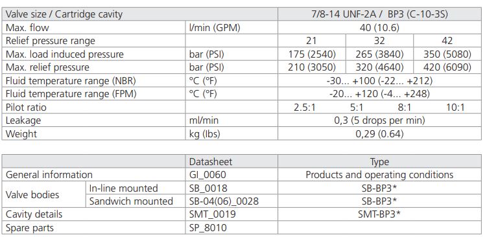The image size is (487, 237).
Task: Click the 420 (6090) max relief pressure cell
Action: click(447, 67)
